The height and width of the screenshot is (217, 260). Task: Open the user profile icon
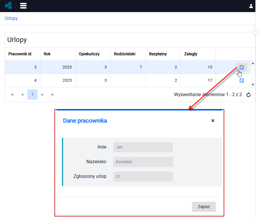(x=251, y=6)
